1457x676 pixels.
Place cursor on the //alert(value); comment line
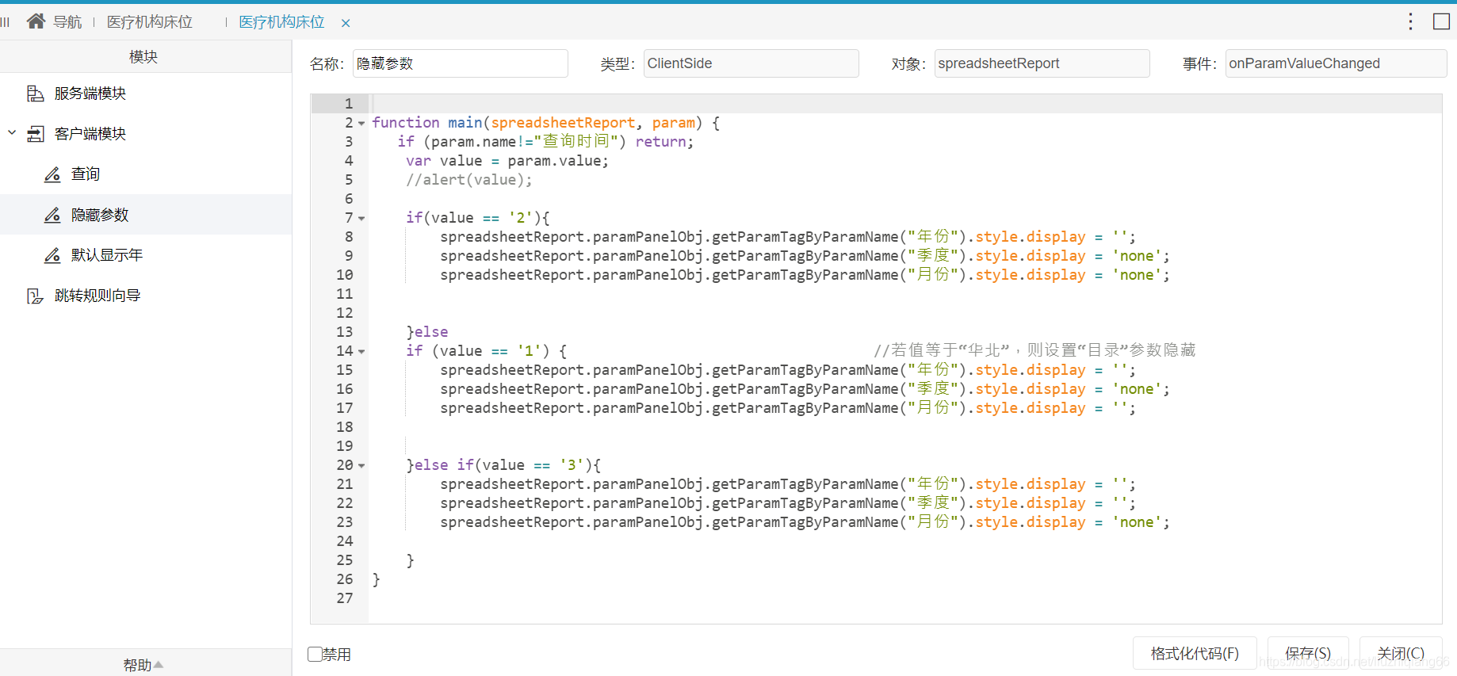tap(469, 180)
